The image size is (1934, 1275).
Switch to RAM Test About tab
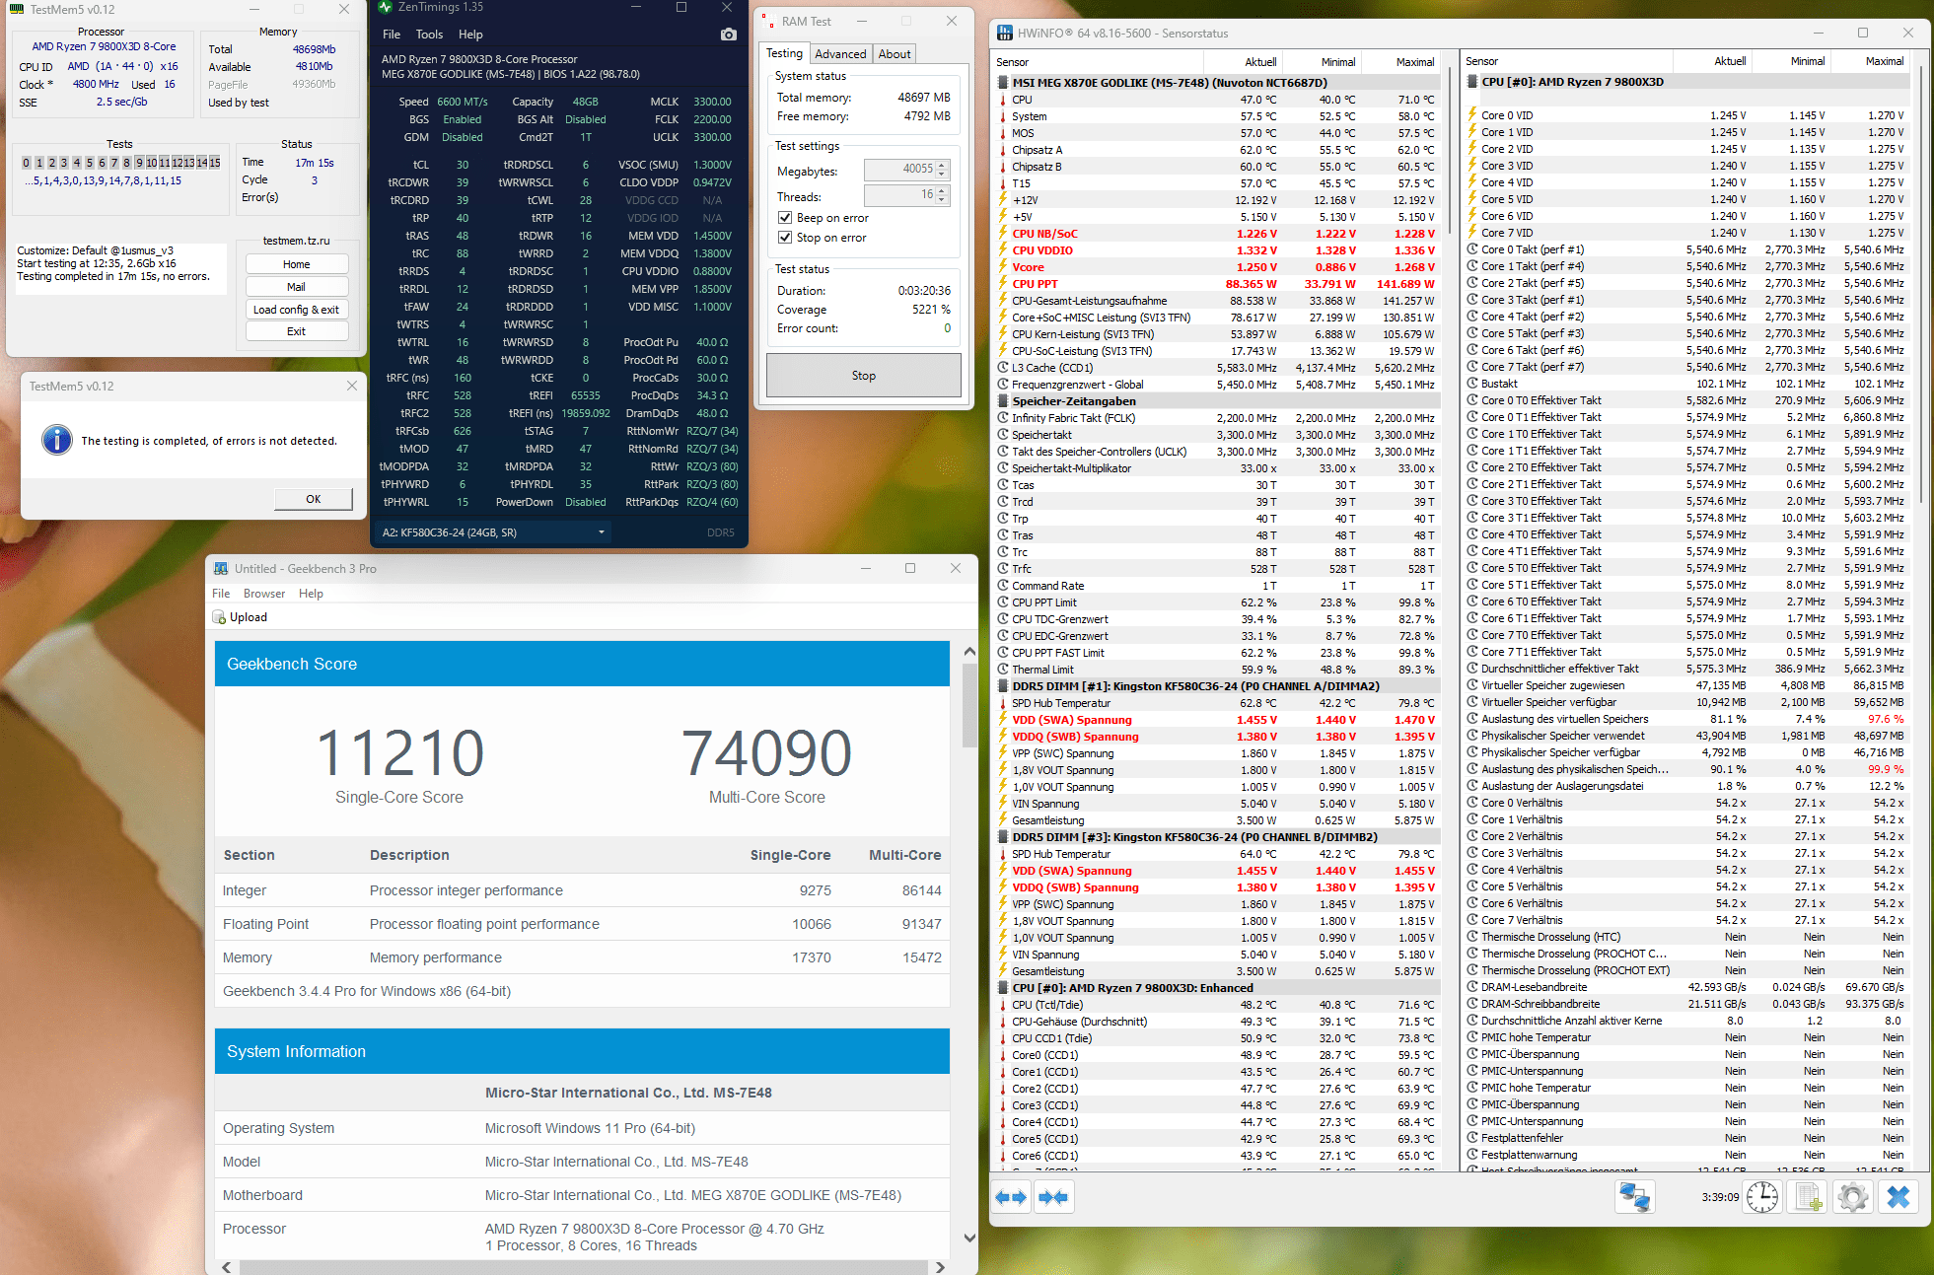click(895, 54)
